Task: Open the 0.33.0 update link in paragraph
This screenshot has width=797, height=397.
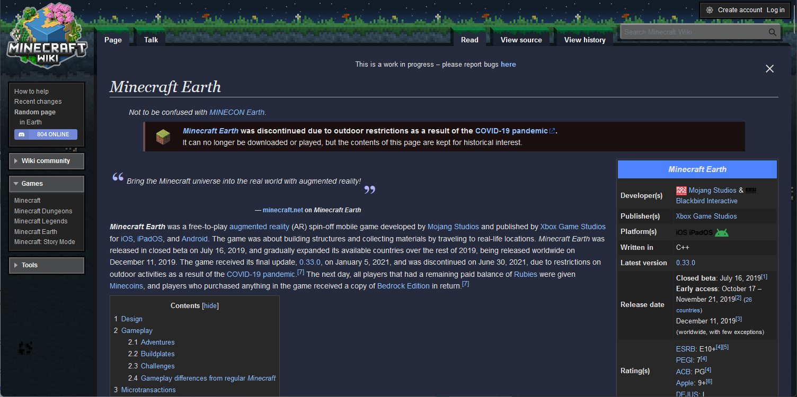Action: click(x=310, y=263)
